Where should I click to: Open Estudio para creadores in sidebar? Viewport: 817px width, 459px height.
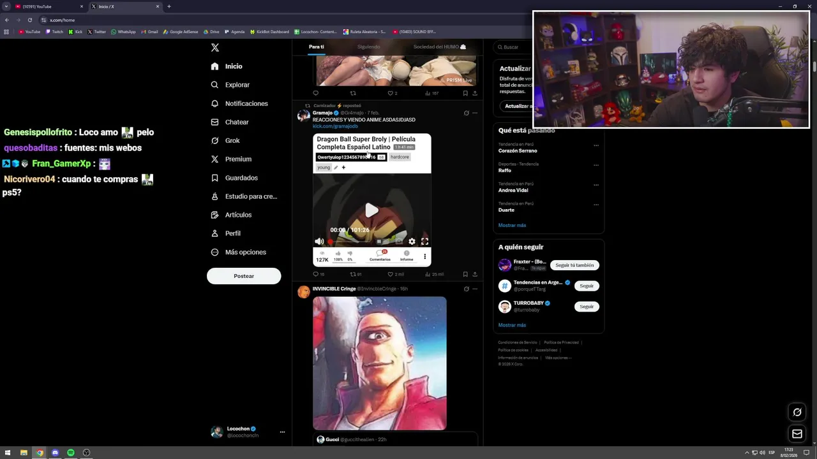point(244,196)
